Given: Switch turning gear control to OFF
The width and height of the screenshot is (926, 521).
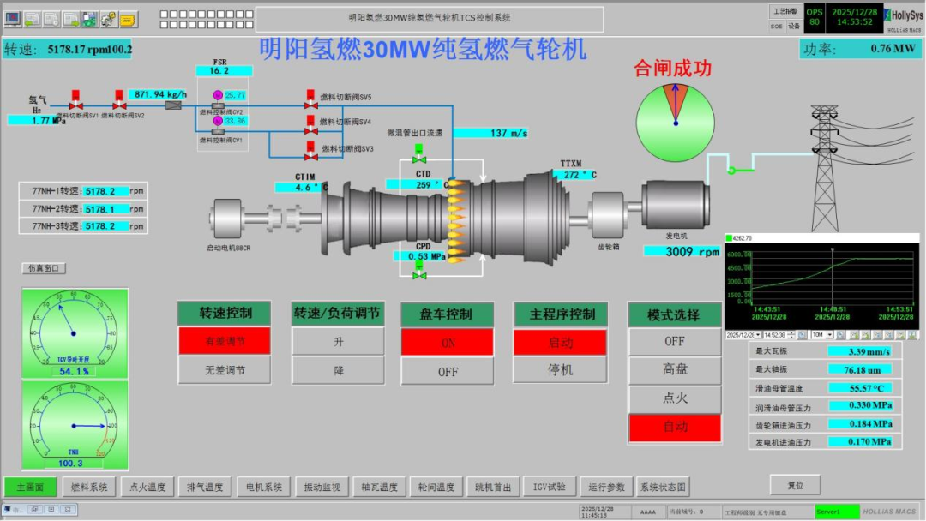Looking at the screenshot, I should pos(448,372).
